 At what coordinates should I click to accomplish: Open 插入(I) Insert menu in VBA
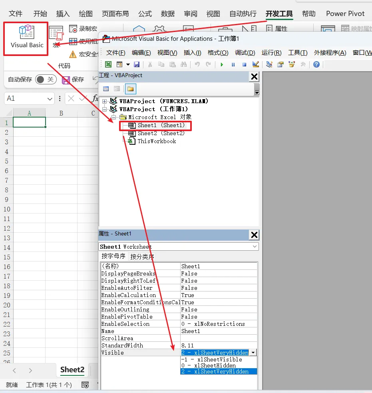192,53
